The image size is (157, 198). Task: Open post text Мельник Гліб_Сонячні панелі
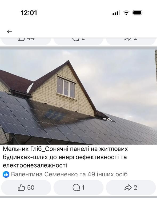65,157
